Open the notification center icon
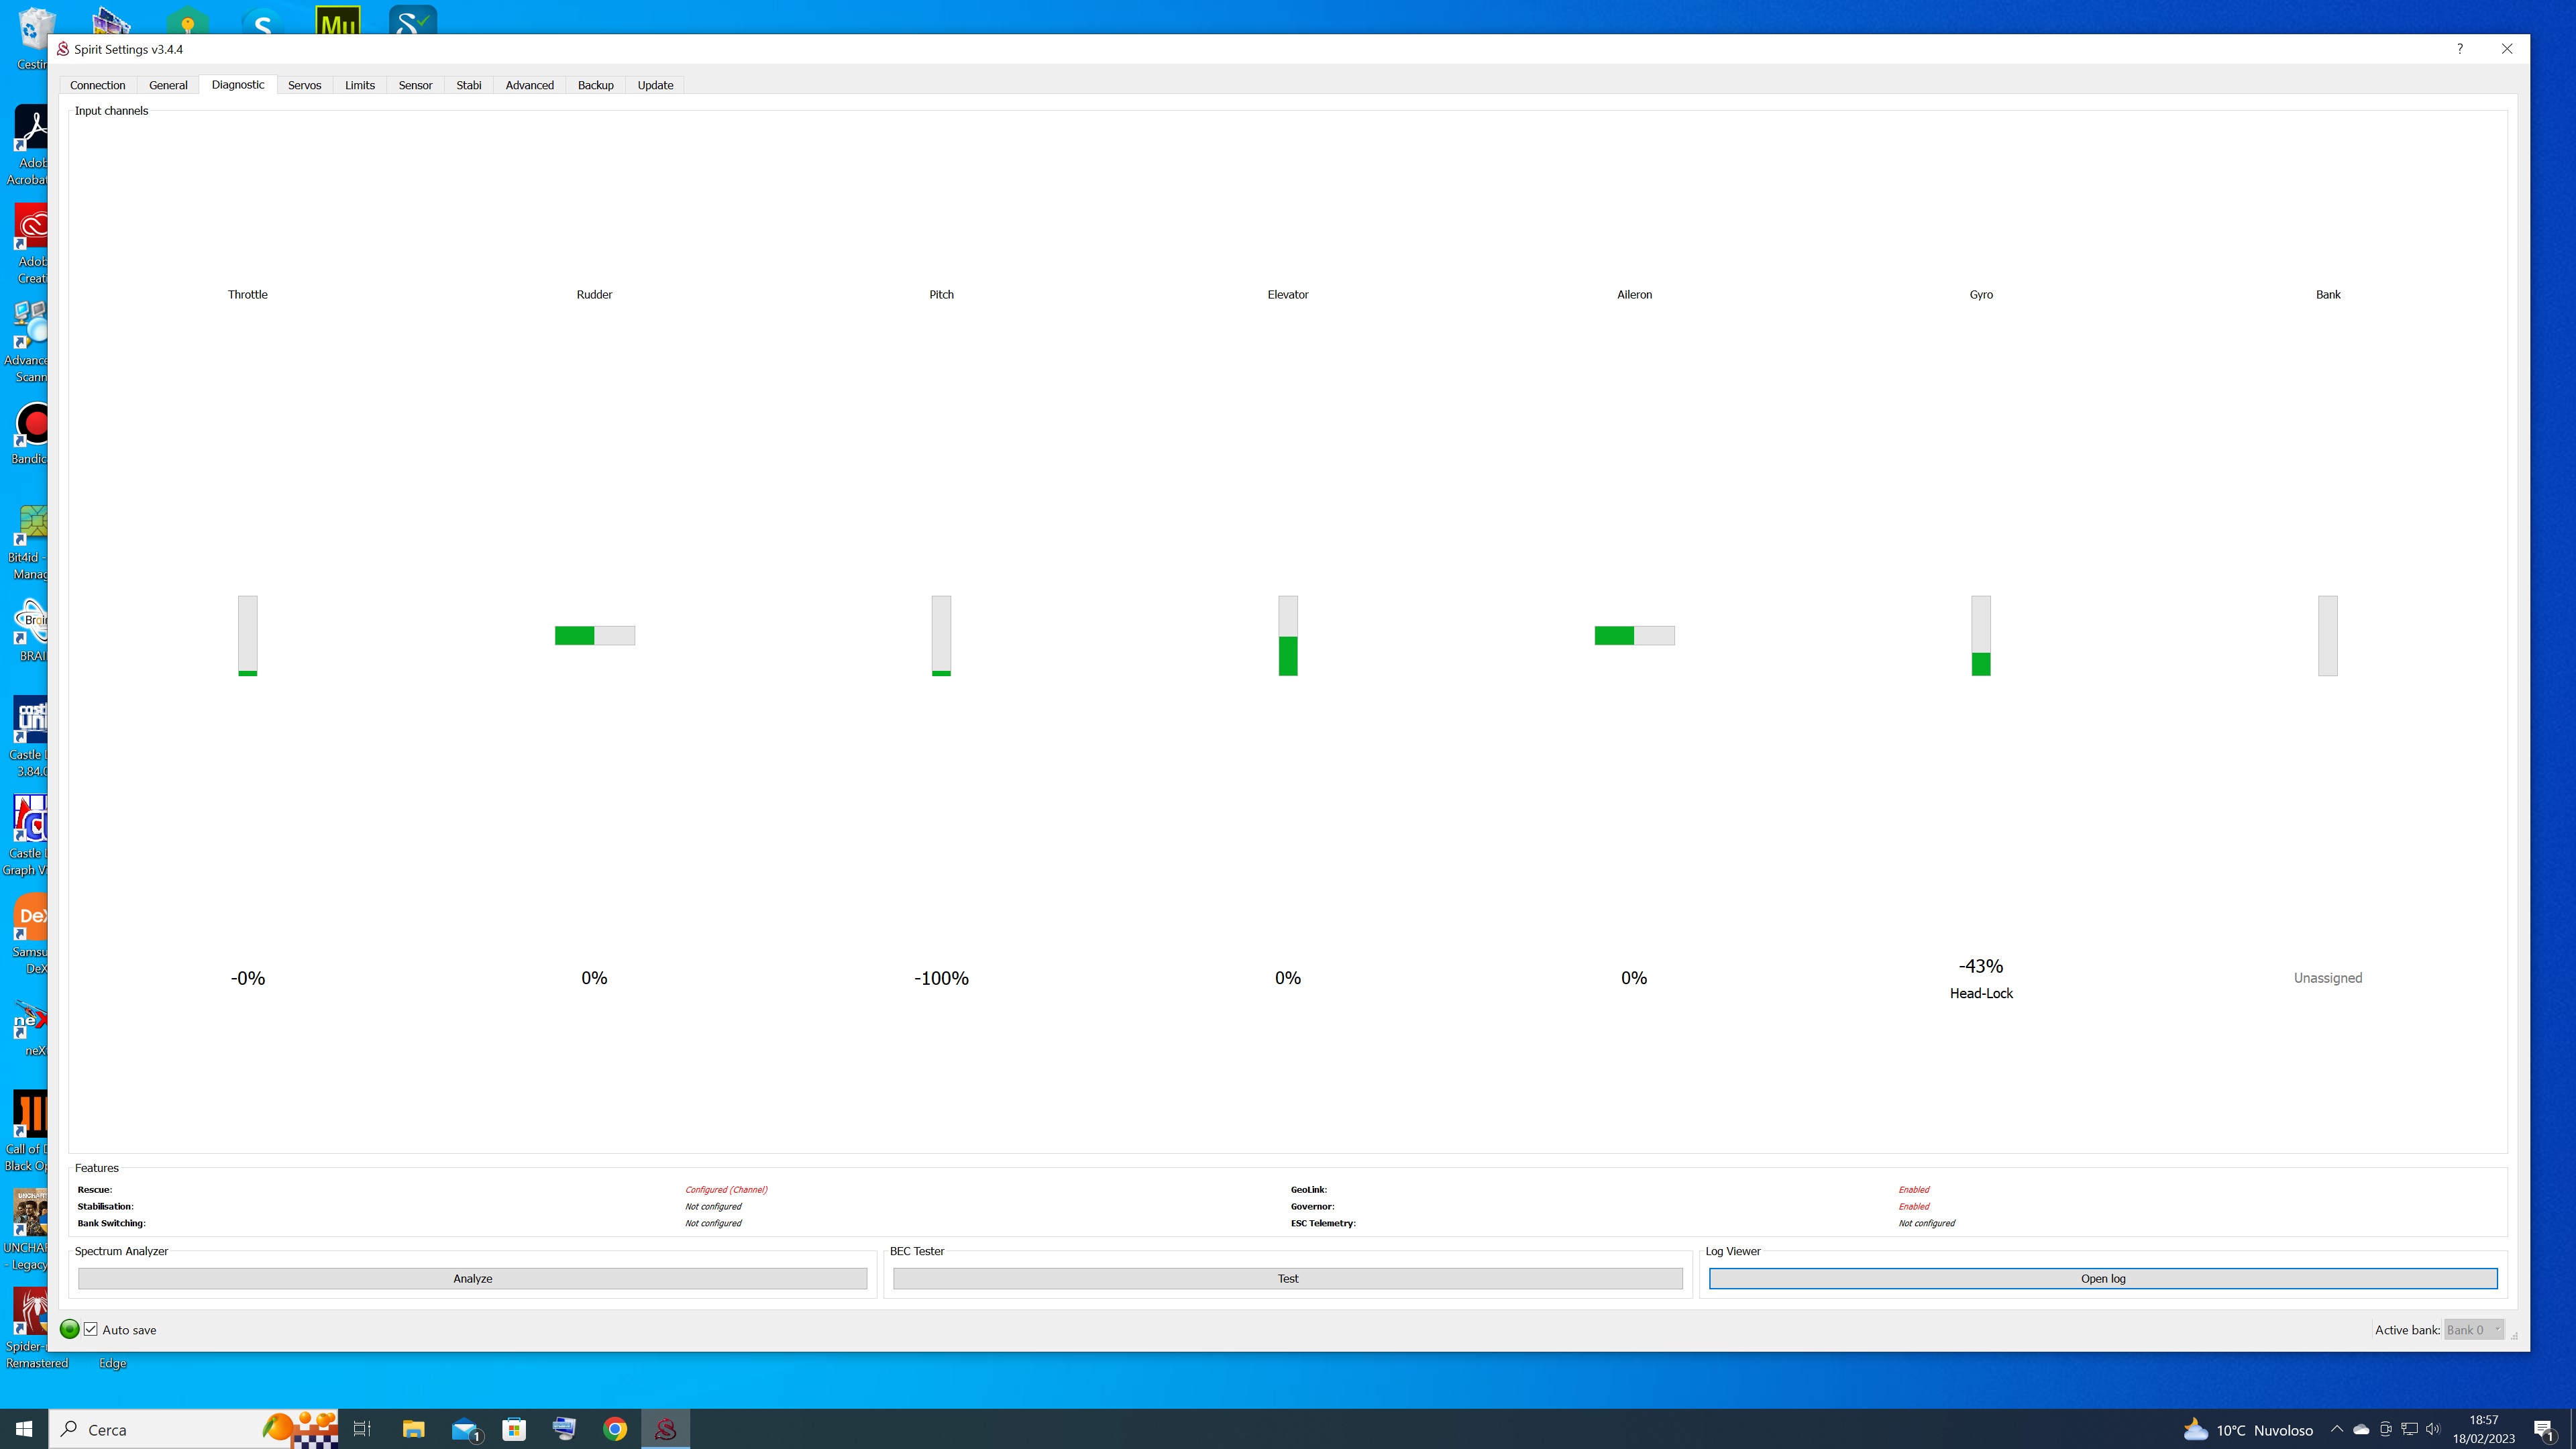The width and height of the screenshot is (2576, 1449). point(2544,1429)
